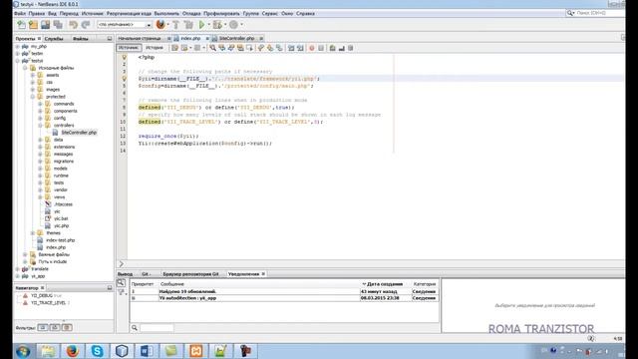Open the dropdown arrow next to Run Project

pyautogui.click(x=209, y=25)
